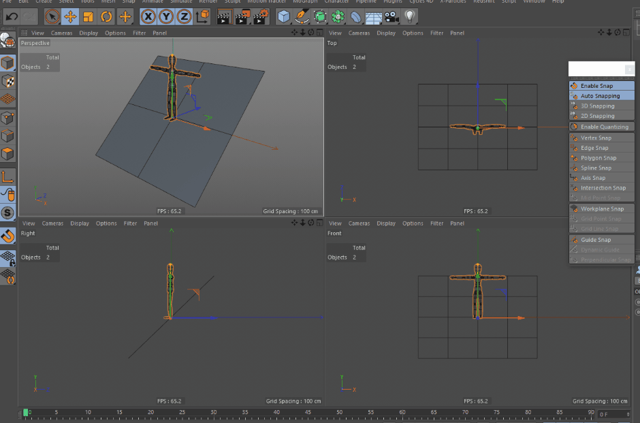Screen dimensions: 640x423
Task: Toggle Enable Quantizing
Action: point(602,127)
